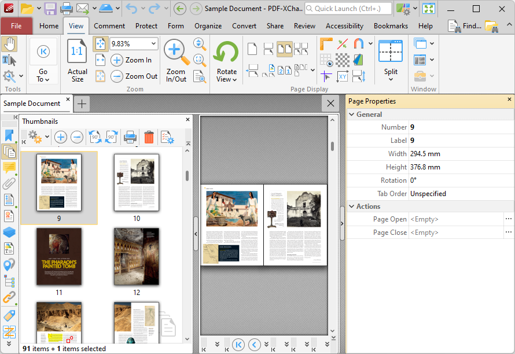Image resolution: width=515 pixels, height=354 pixels.
Task: Open the Links side panel icon
Action: coord(9,297)
